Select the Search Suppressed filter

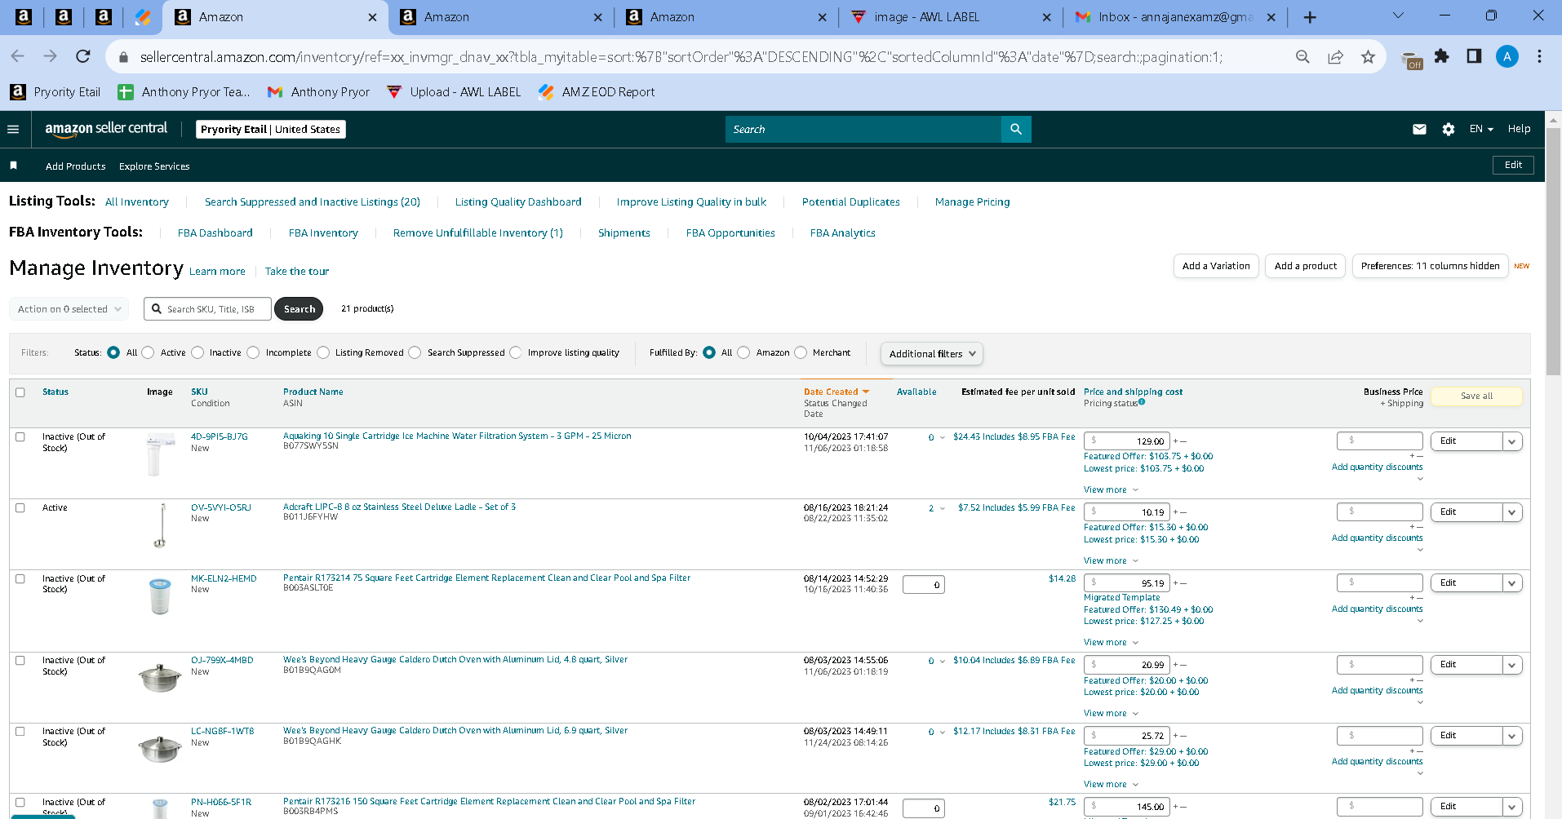415,352
